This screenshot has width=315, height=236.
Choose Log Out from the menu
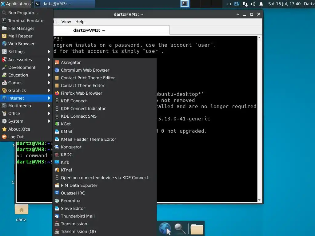point(26,137)
